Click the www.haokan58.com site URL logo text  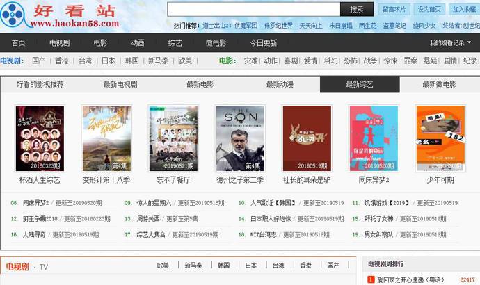(x=74, y=23)
